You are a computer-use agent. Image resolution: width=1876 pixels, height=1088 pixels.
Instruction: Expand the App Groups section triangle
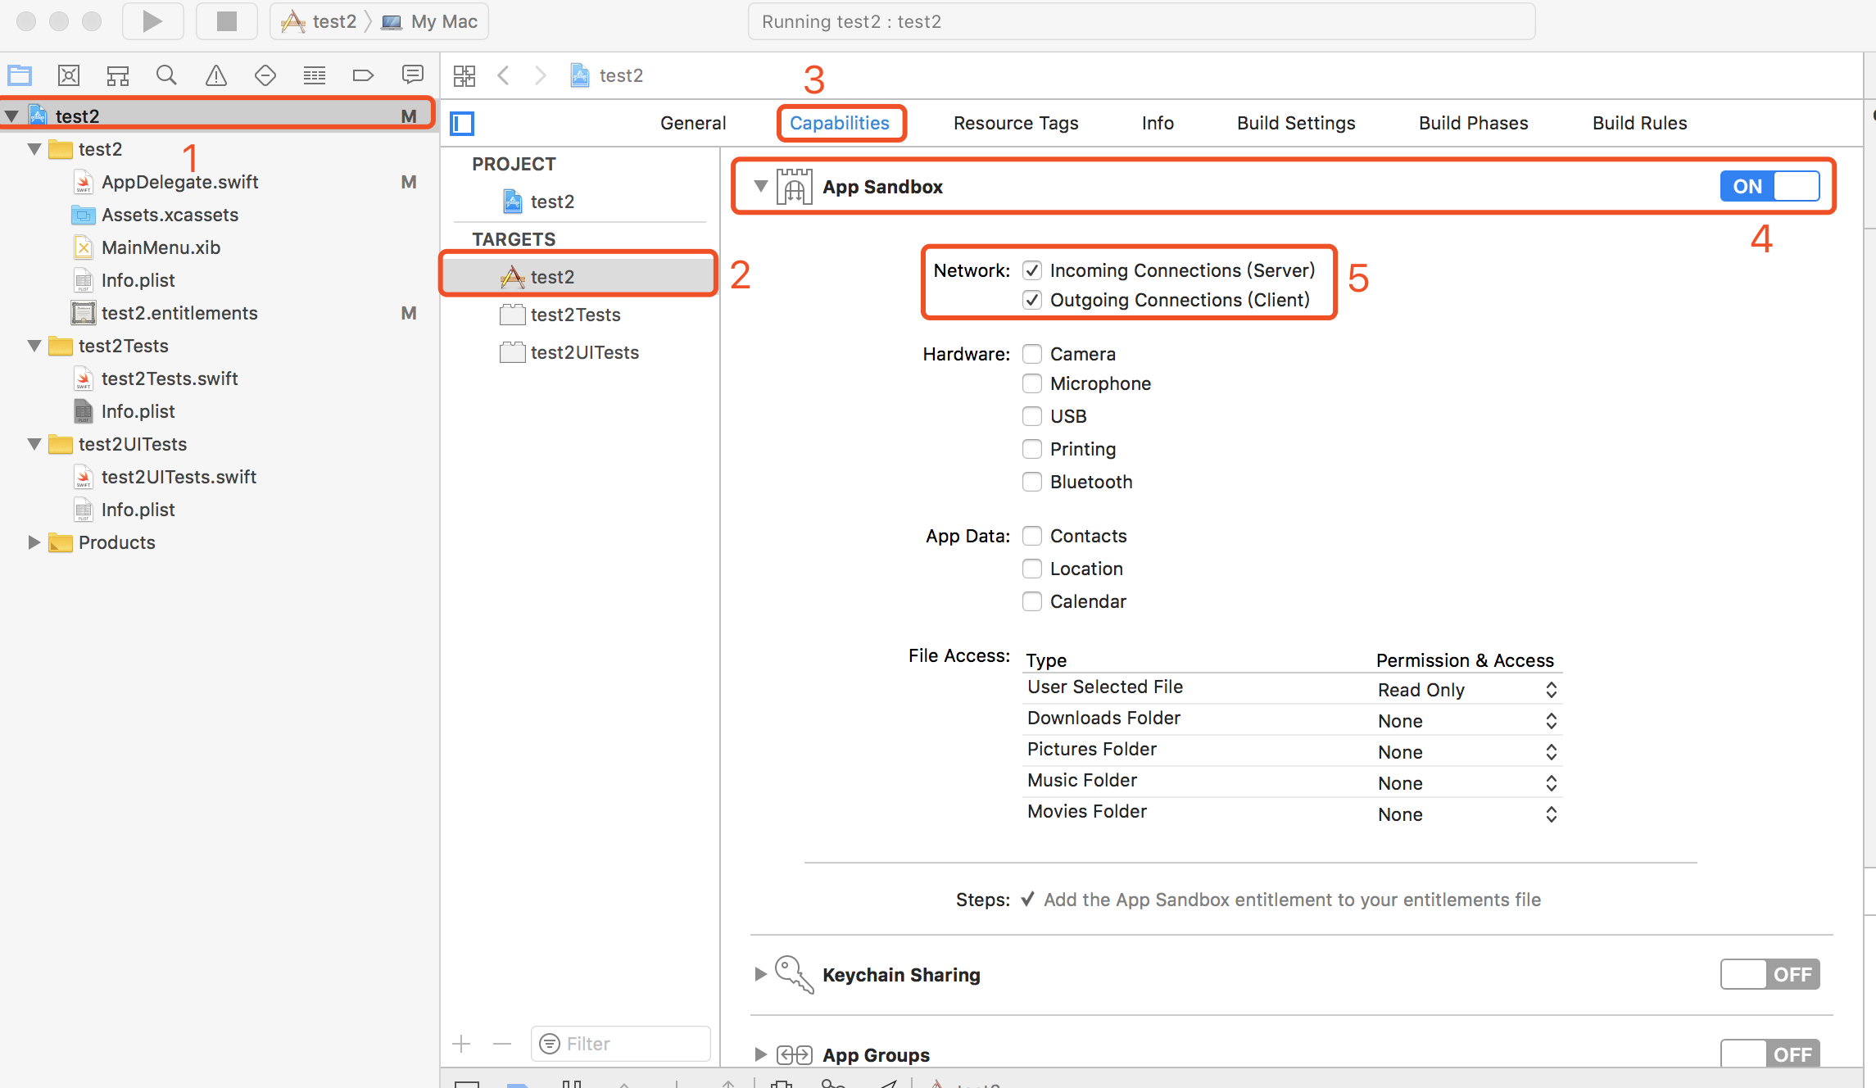760,1054
